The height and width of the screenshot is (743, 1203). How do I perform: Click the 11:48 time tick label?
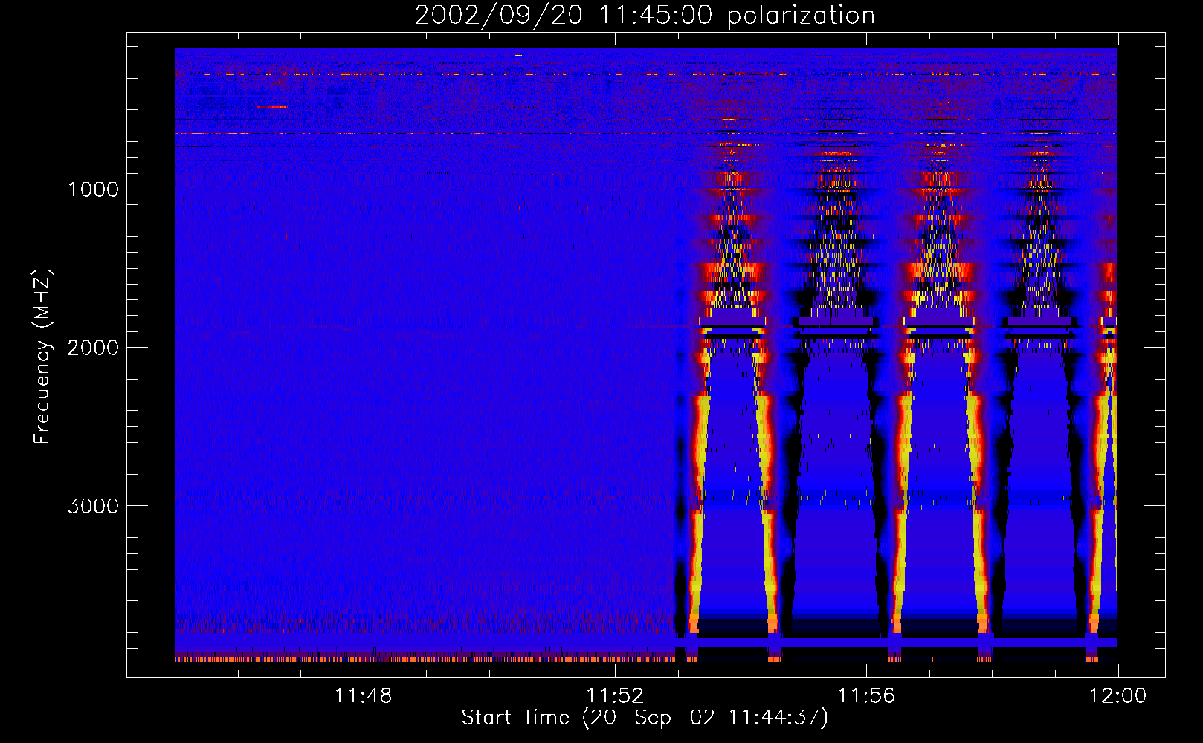pyautogui.click(x=363, y=696)
